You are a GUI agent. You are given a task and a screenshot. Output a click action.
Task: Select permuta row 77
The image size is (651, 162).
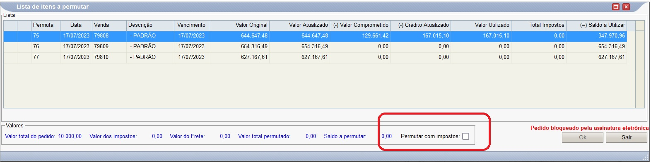pos(315,57)
